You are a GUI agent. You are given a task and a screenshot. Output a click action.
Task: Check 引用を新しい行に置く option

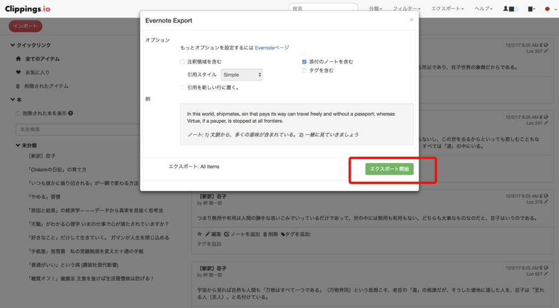click(182, 88)
